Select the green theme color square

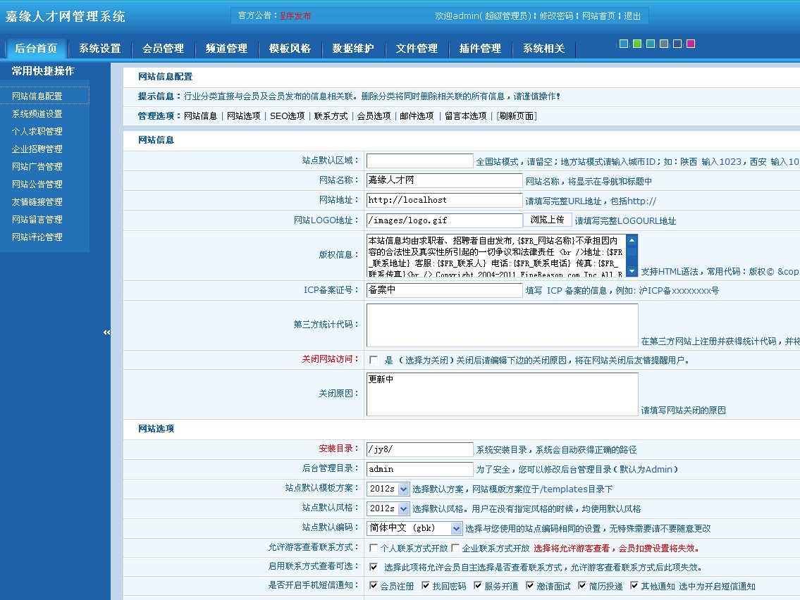coord(637,44)
